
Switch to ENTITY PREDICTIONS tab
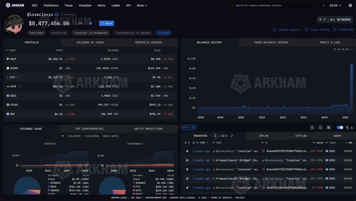pos(148,129)
